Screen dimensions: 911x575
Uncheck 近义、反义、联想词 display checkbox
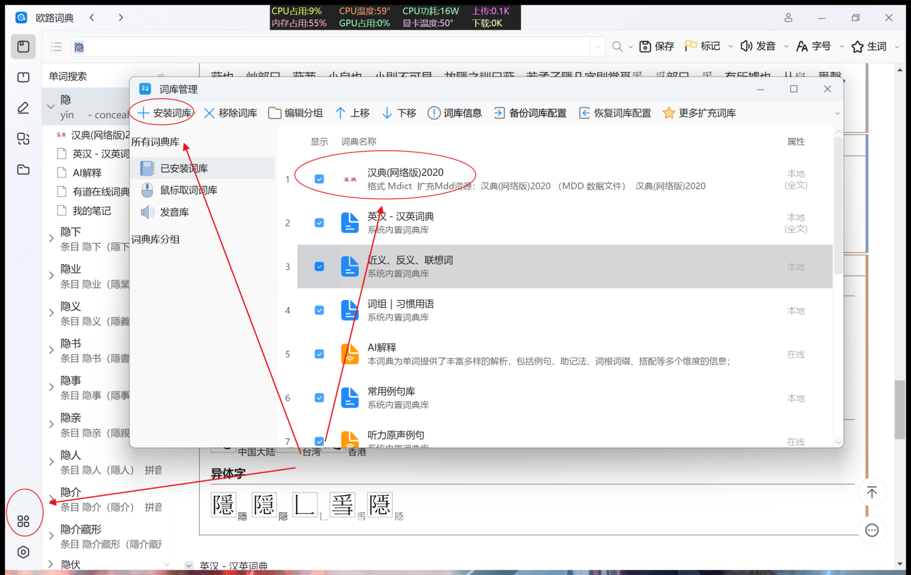point(319,267)
